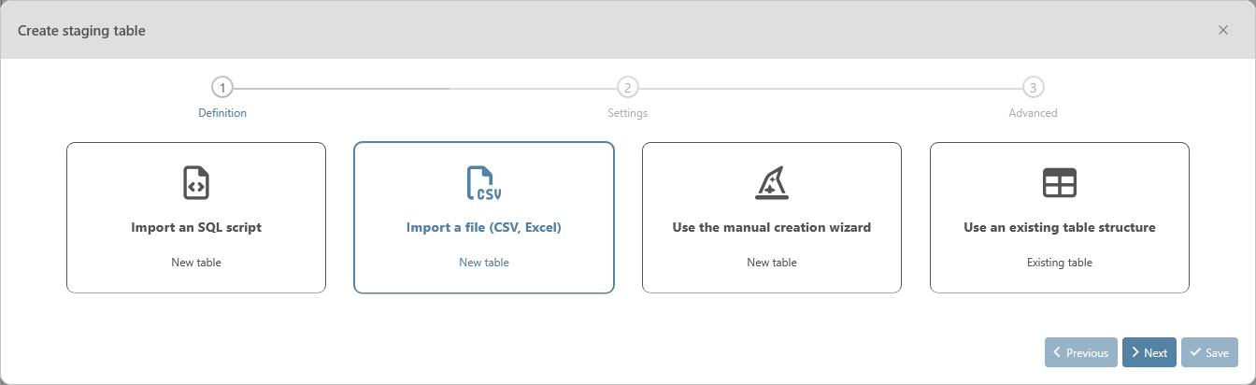
Task: Hit the Save button
Action: pyautogui.click(x=1209, y=352)
